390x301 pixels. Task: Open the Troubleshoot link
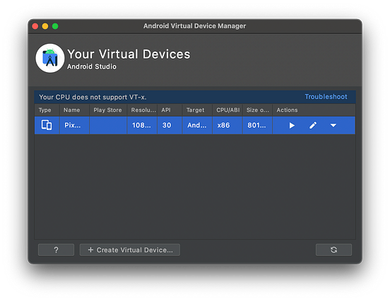[x=326, y=97]
